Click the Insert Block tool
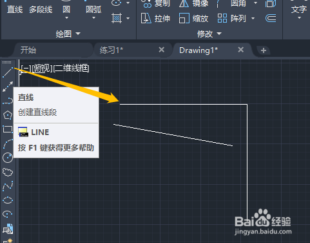 coord(8,229)
